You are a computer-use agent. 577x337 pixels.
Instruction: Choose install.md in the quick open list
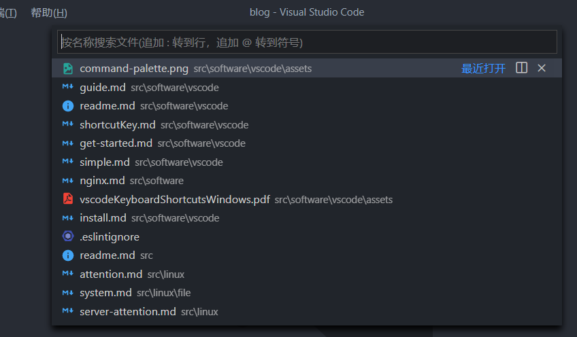103,218
